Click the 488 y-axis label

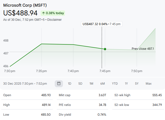[6, 41]
